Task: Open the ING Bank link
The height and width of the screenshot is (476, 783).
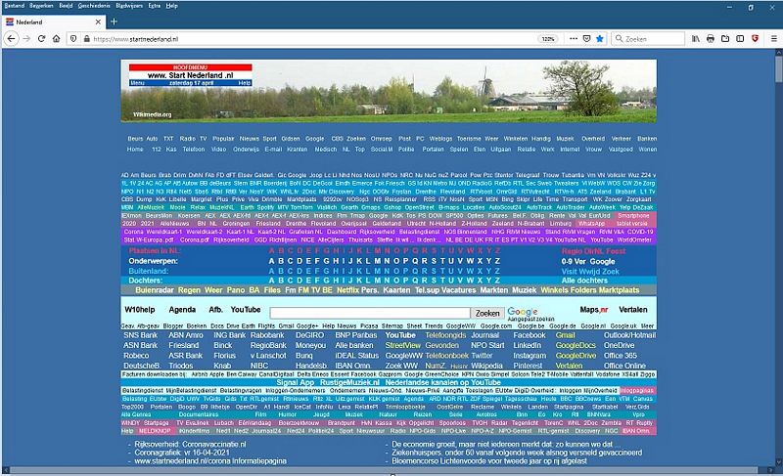Action: point(230,335)
